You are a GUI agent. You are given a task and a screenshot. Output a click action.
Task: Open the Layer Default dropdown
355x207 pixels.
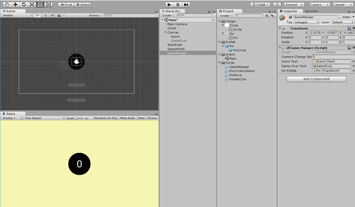tap(343, 22)
